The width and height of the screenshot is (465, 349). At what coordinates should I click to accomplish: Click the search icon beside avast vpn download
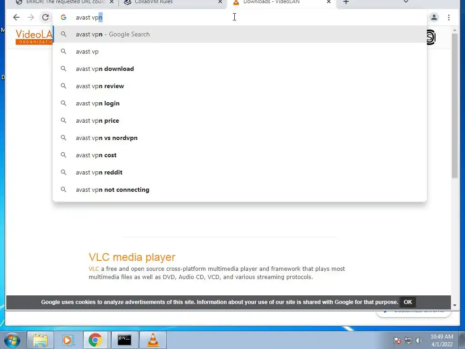coord(64,69)
